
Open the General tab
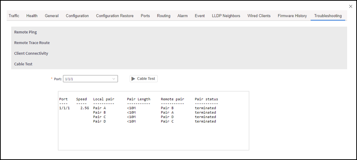click(x=52, y=16)
